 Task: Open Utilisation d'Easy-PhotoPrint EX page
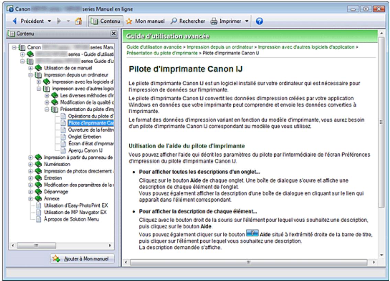pyautogui.click(x=76, y=205)
